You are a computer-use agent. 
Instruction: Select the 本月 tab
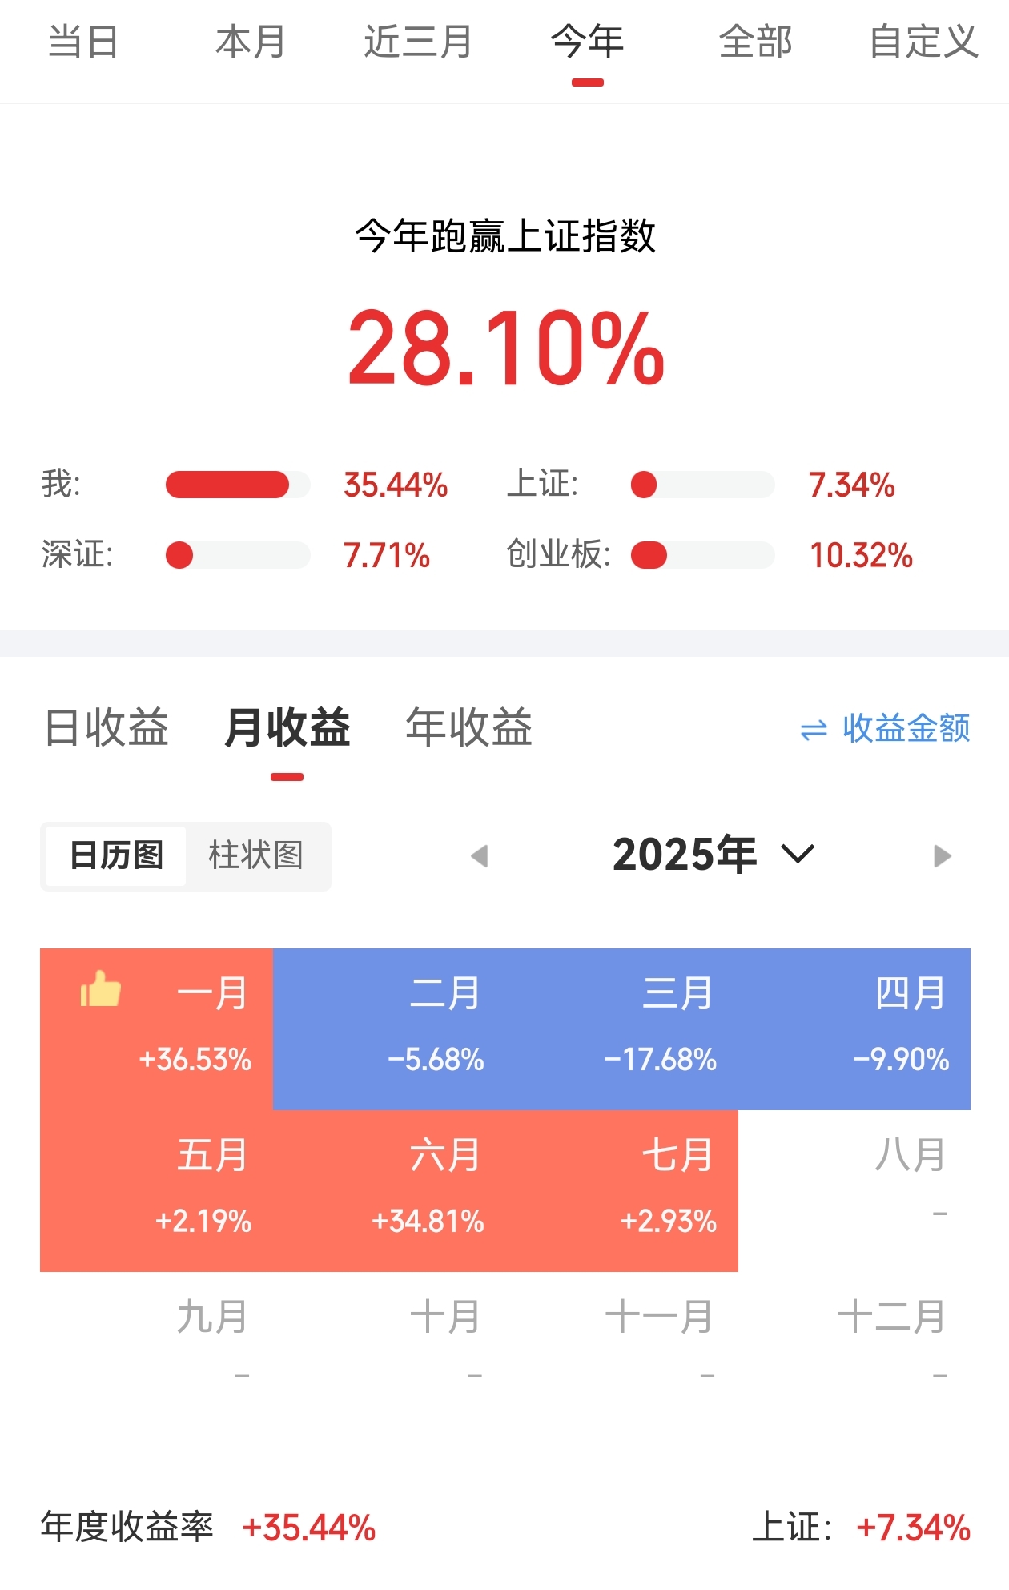point(251,42)
